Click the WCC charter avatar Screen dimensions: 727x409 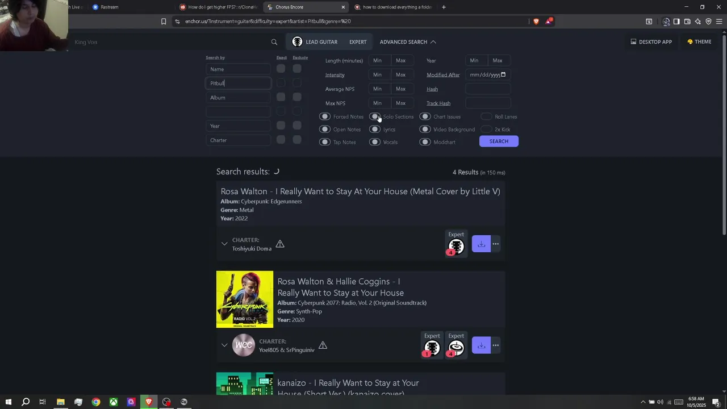pyautogui.click(x=244, y=345)
